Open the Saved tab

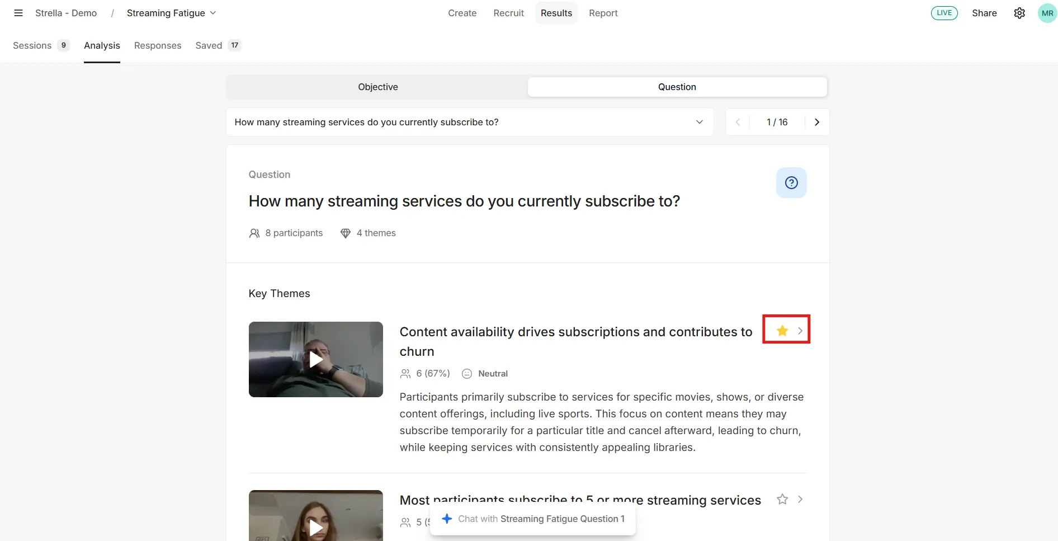pos(218,45)
